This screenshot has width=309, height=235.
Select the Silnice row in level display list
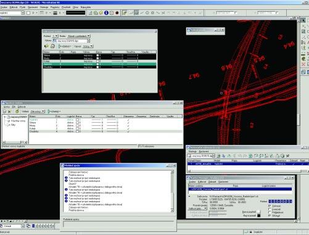pos(99,56)
